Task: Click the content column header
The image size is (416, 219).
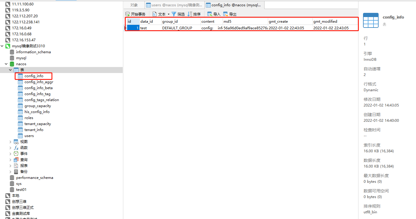Action: click(x=212, y=22)
